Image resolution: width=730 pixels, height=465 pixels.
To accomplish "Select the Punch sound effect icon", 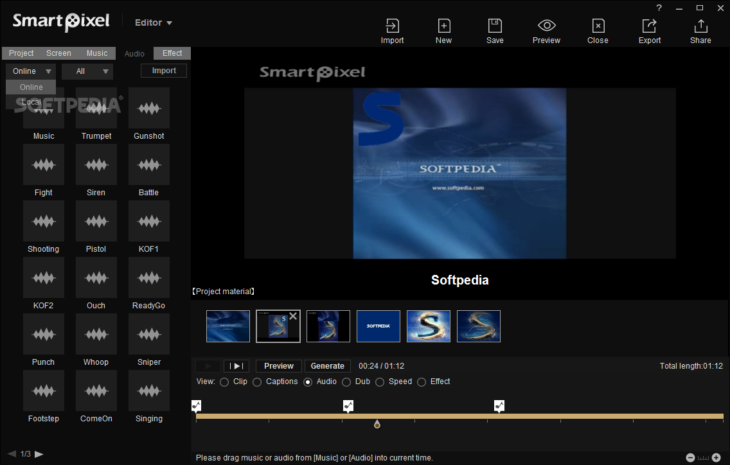I will [44, 334].
